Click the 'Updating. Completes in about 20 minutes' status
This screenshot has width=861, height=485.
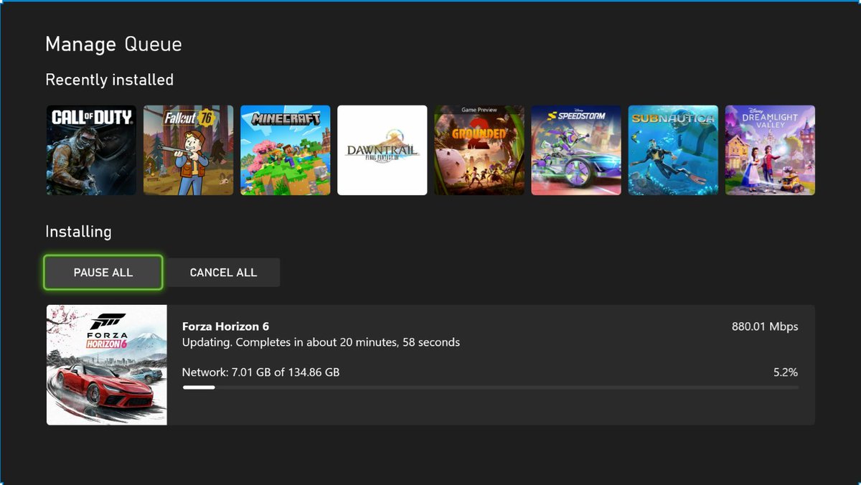[x=321, y=342]
